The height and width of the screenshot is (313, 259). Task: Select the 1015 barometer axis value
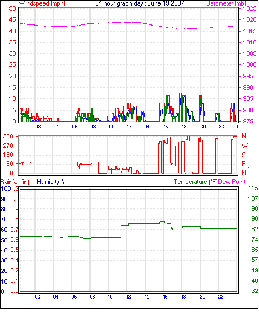[250, 31]
